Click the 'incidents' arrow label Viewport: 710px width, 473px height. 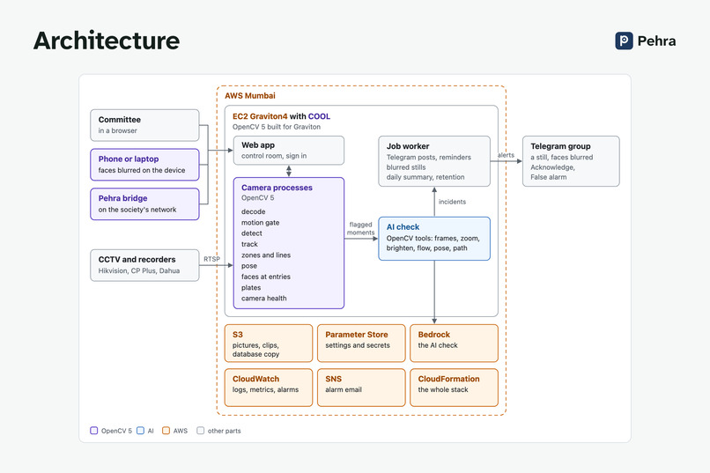coord(452,202)
